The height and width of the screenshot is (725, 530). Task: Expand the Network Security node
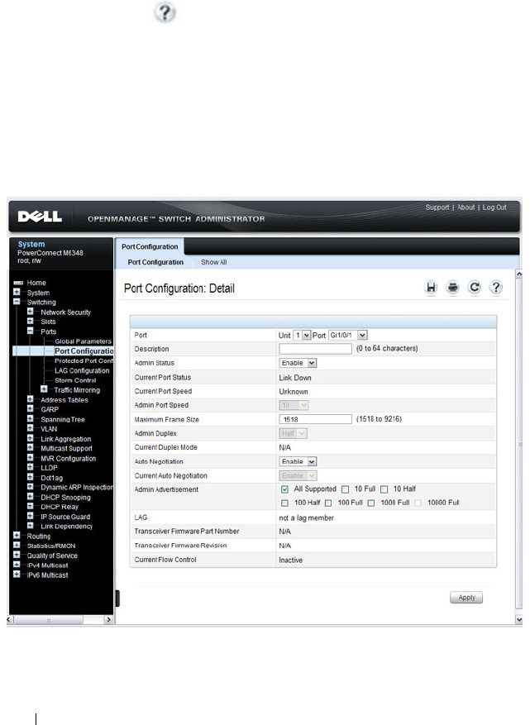tap(31, 312)
